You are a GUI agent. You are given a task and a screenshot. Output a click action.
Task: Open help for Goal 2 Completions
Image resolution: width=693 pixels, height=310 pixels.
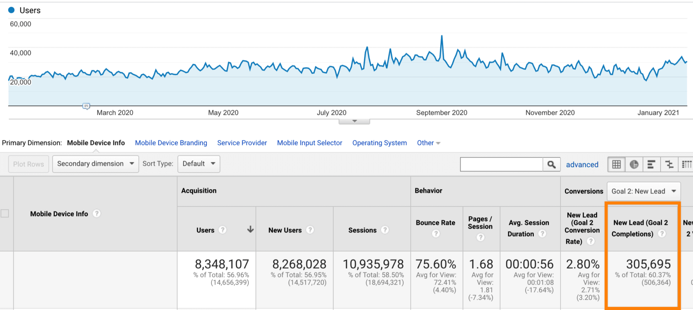tap(662, 234)
